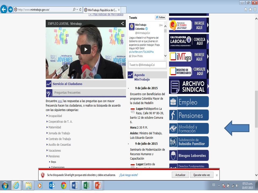Click Show Photo in the tweet
Screen dimensions: 258x193
pyautogui.click(x=136, y=56)
